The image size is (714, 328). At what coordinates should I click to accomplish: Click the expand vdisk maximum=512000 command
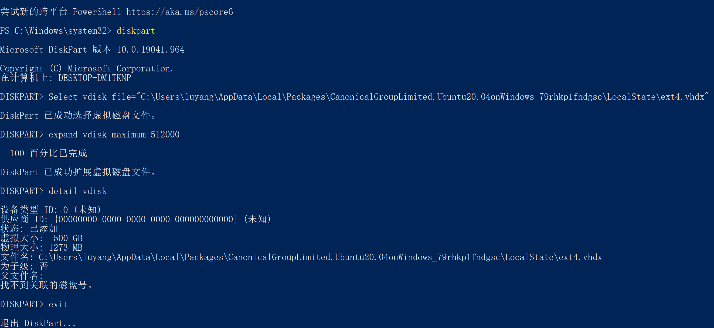coord(114,134)
